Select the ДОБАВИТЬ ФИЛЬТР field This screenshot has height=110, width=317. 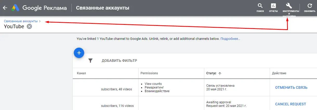tap(119, 61)
